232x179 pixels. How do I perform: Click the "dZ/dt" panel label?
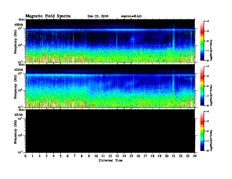19,115
